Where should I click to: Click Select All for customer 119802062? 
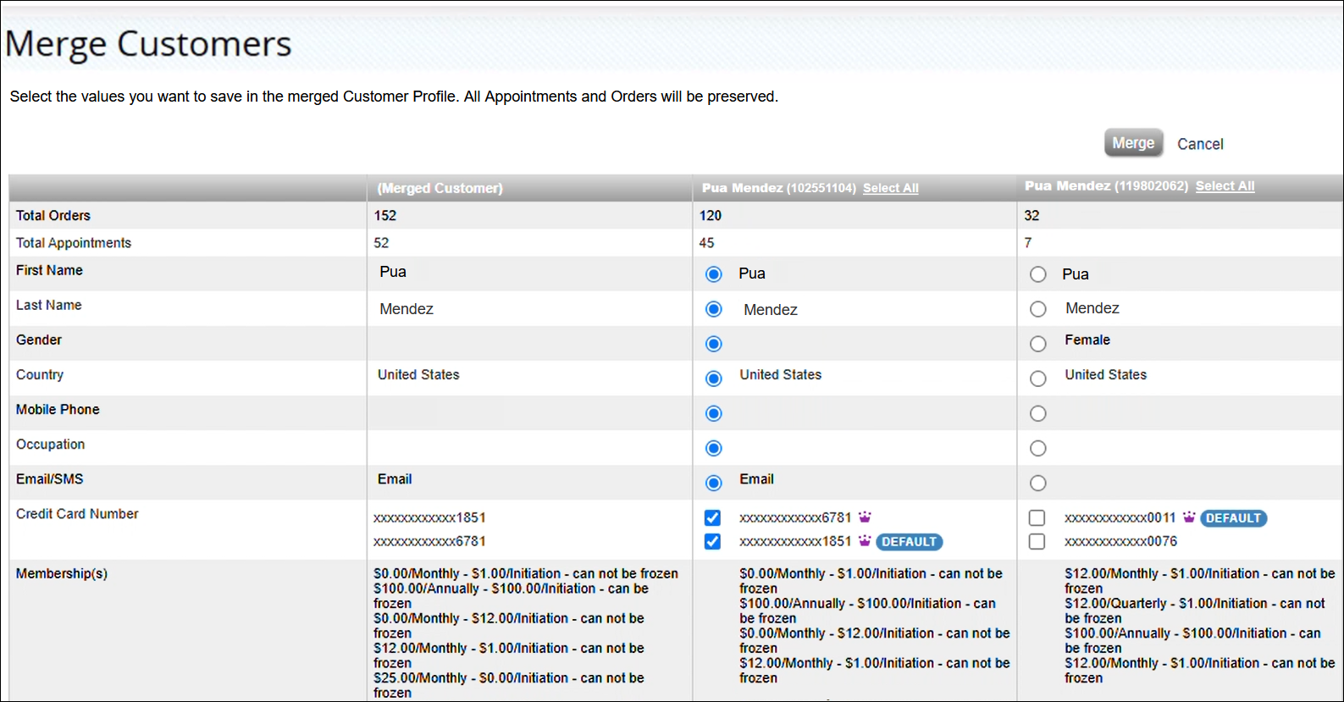tap(1225, 186)
